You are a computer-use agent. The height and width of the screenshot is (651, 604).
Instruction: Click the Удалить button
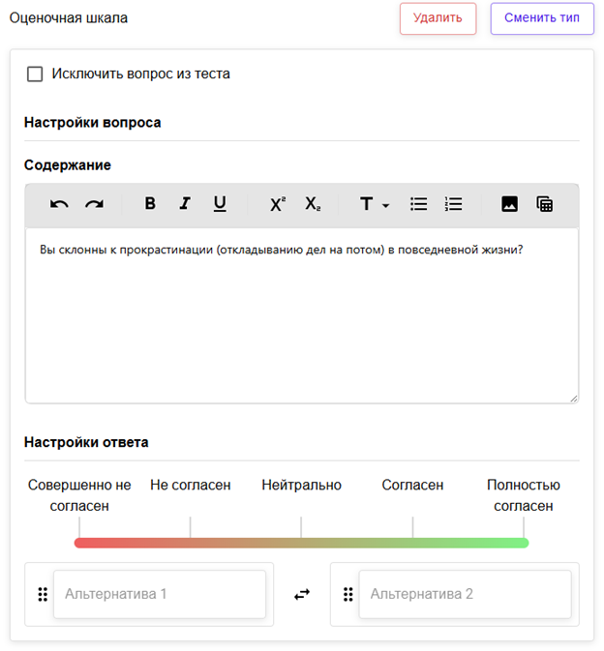coord(438,18)
